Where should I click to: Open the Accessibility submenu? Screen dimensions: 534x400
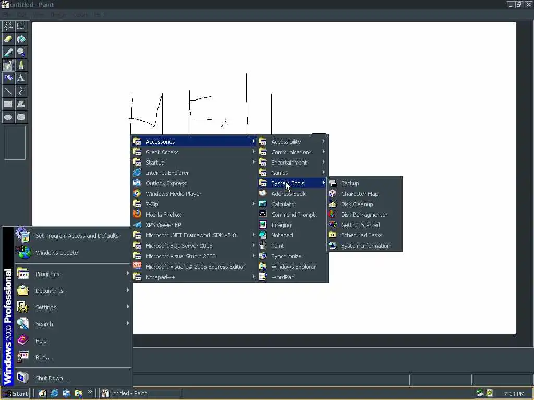coord(292,142)
